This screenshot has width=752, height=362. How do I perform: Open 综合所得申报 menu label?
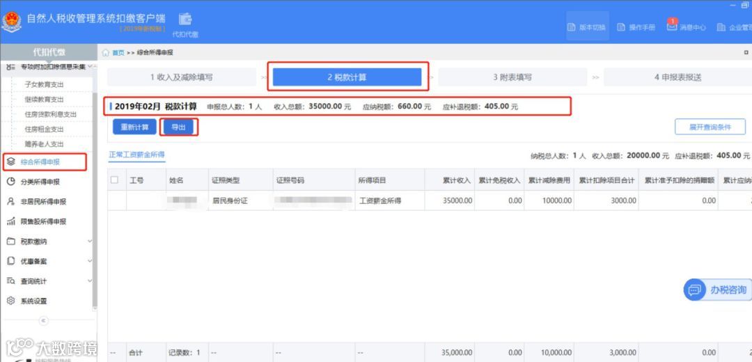coord(40,162)
